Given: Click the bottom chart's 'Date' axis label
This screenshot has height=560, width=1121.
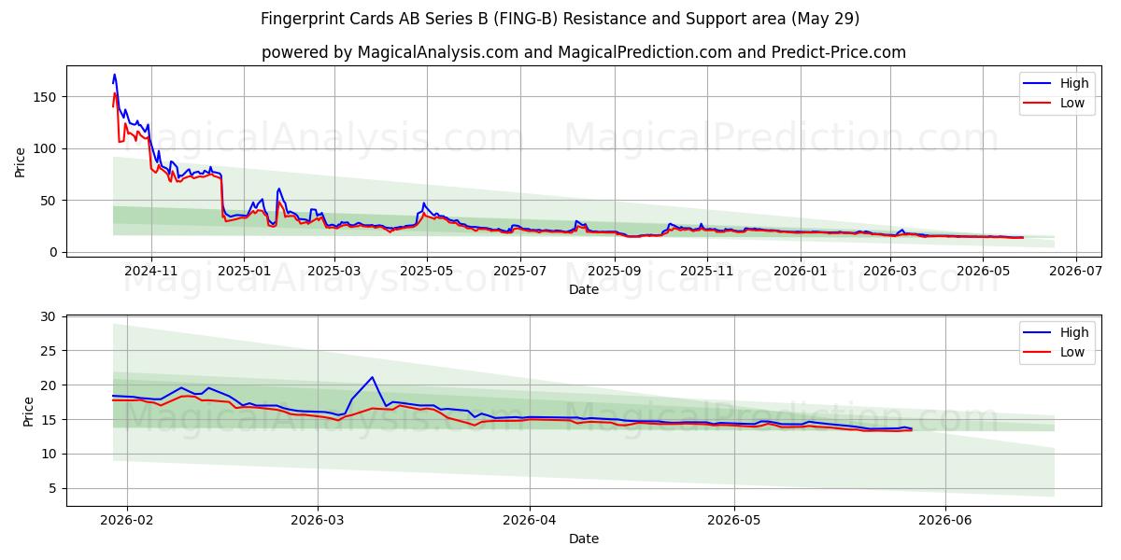Looking at the screenshot, I should click(584, 539).
